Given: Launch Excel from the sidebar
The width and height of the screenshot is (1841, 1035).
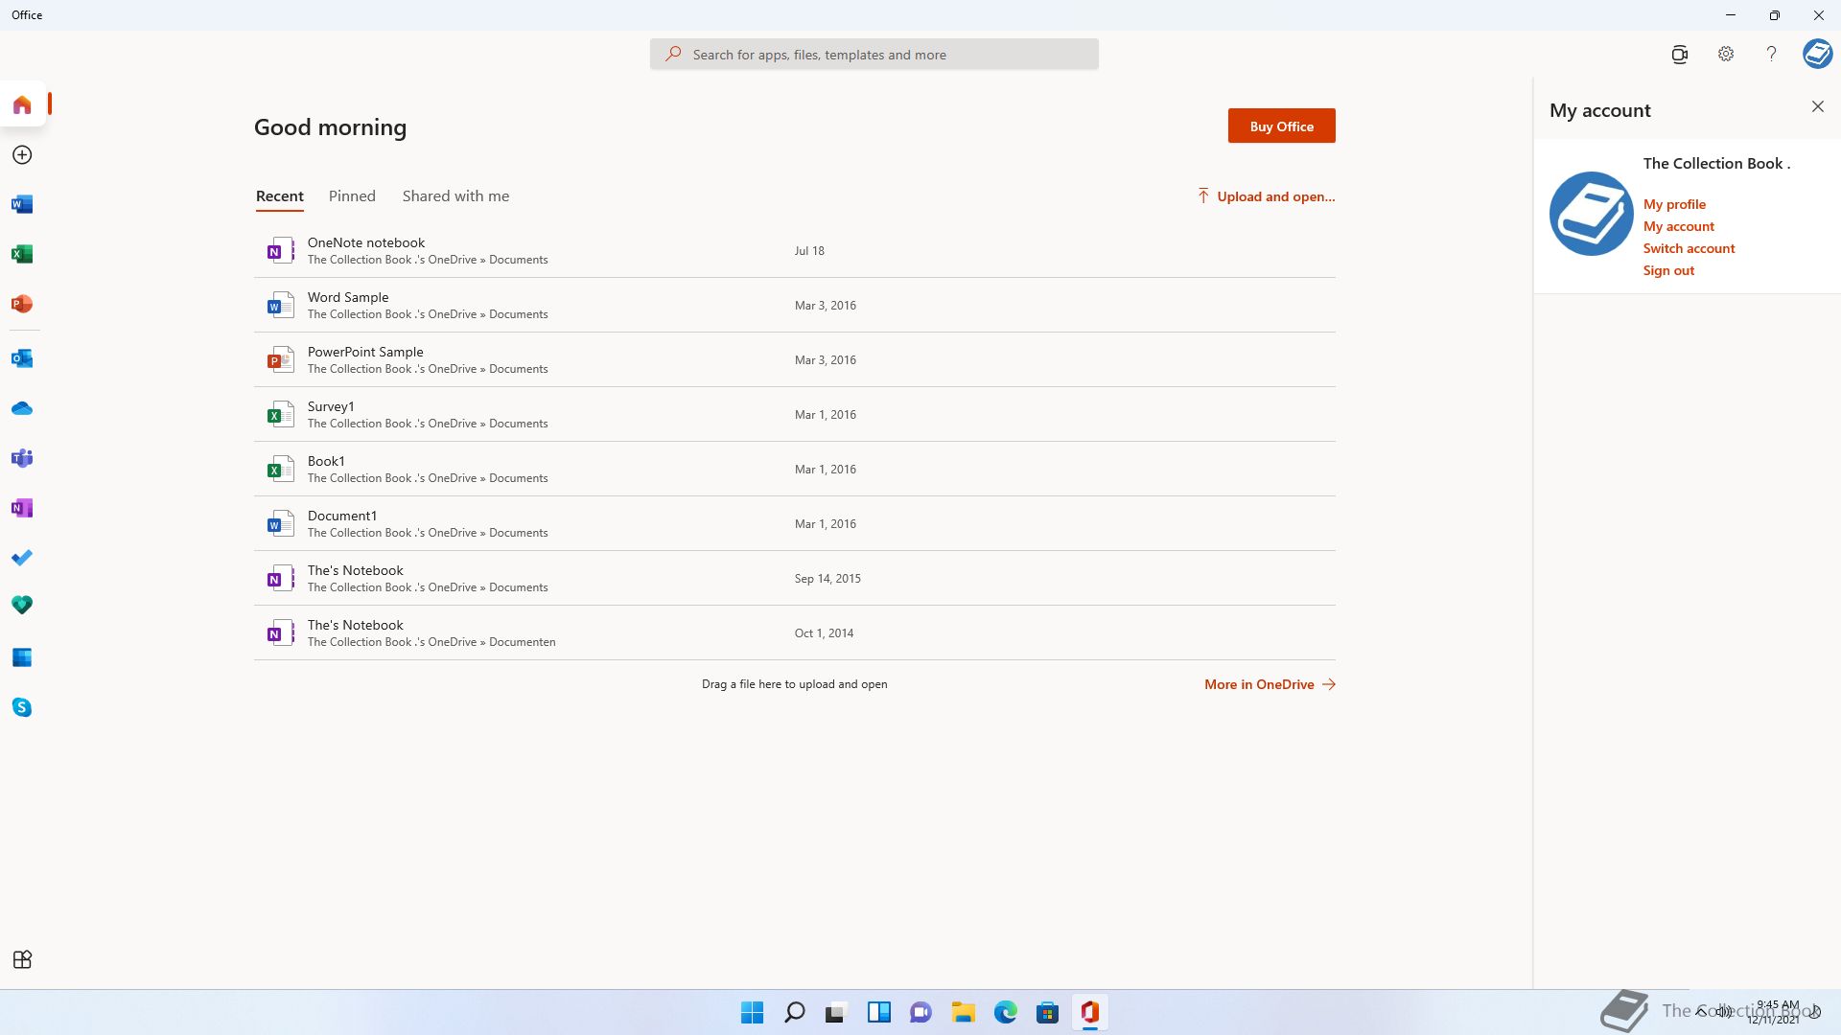Looking at the screenshot, I should 22,254.
